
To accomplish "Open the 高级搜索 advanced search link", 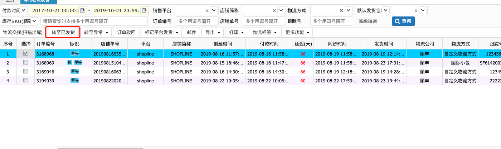I will [x=368, y=21].
